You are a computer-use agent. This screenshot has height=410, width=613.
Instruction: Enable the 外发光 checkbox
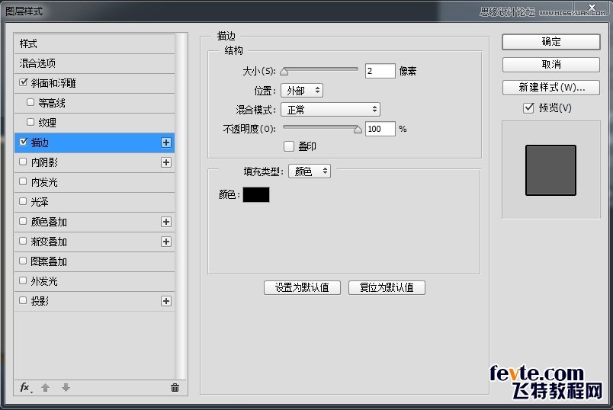23,280
